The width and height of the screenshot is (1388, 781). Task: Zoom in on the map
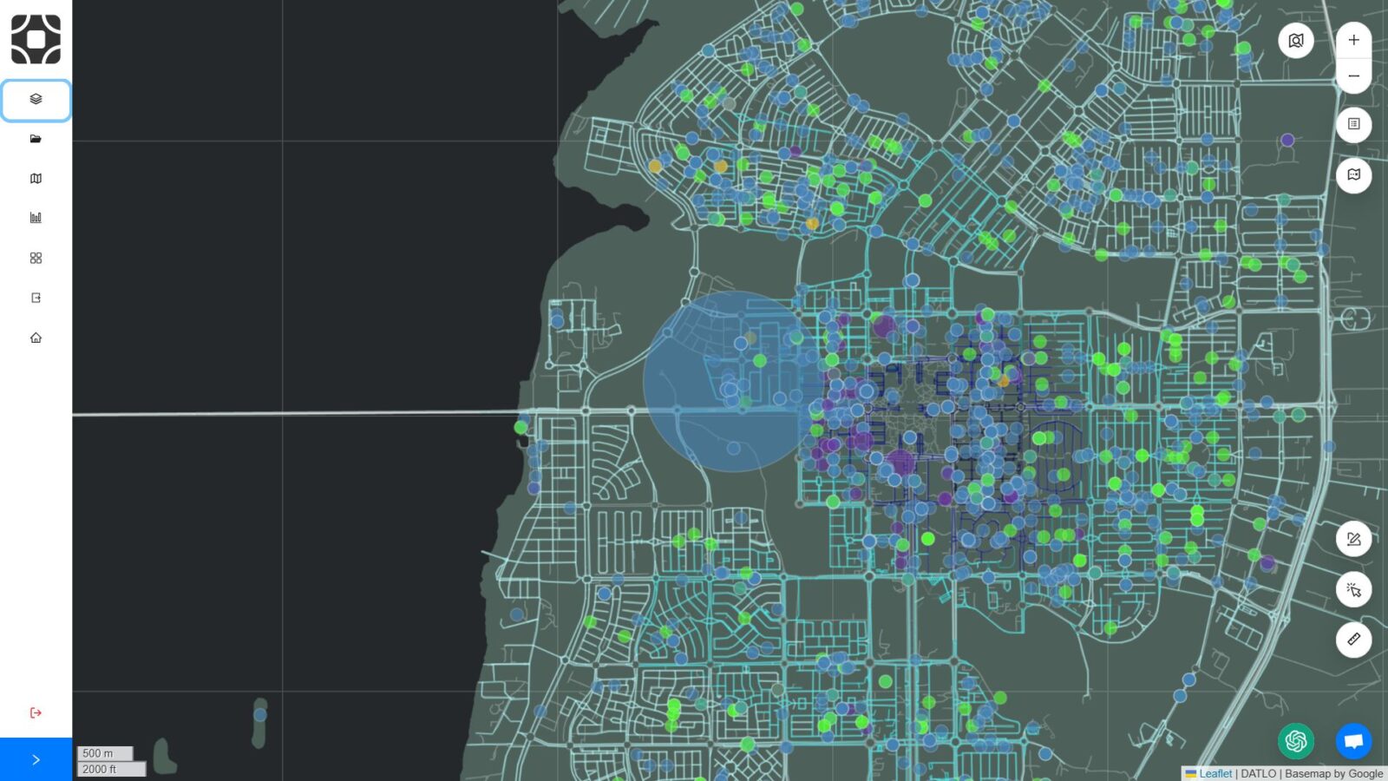tap(1353, 40)
